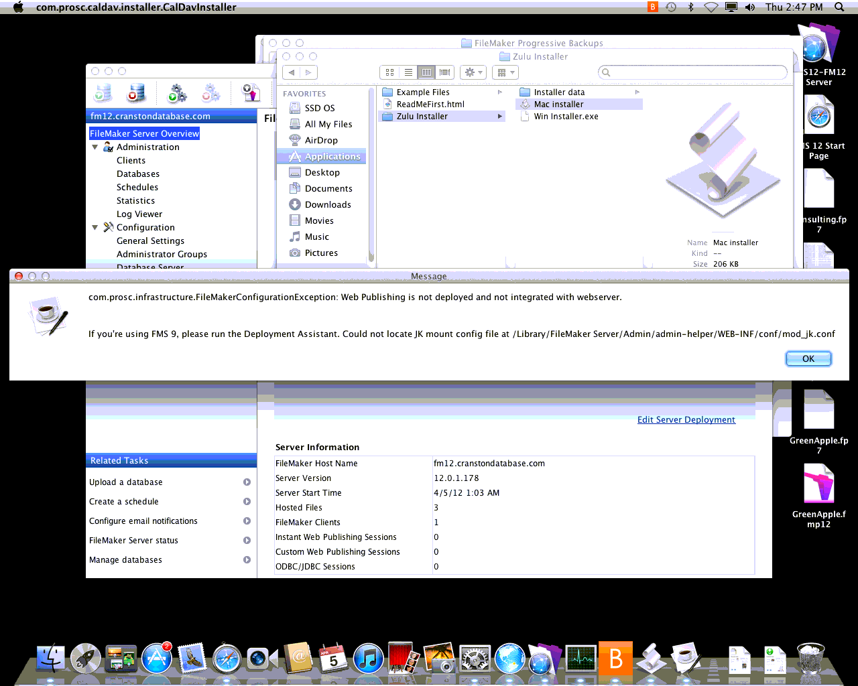
Task: Open the Apple menu
Action: click(x=18, y=7)
